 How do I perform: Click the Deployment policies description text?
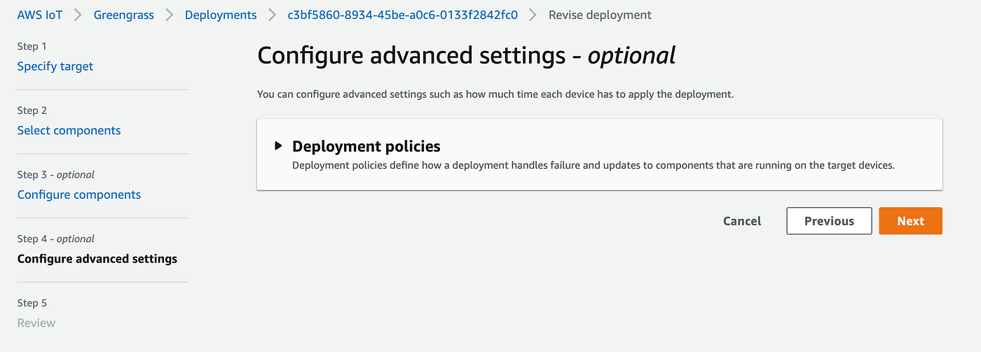(594, 166)
